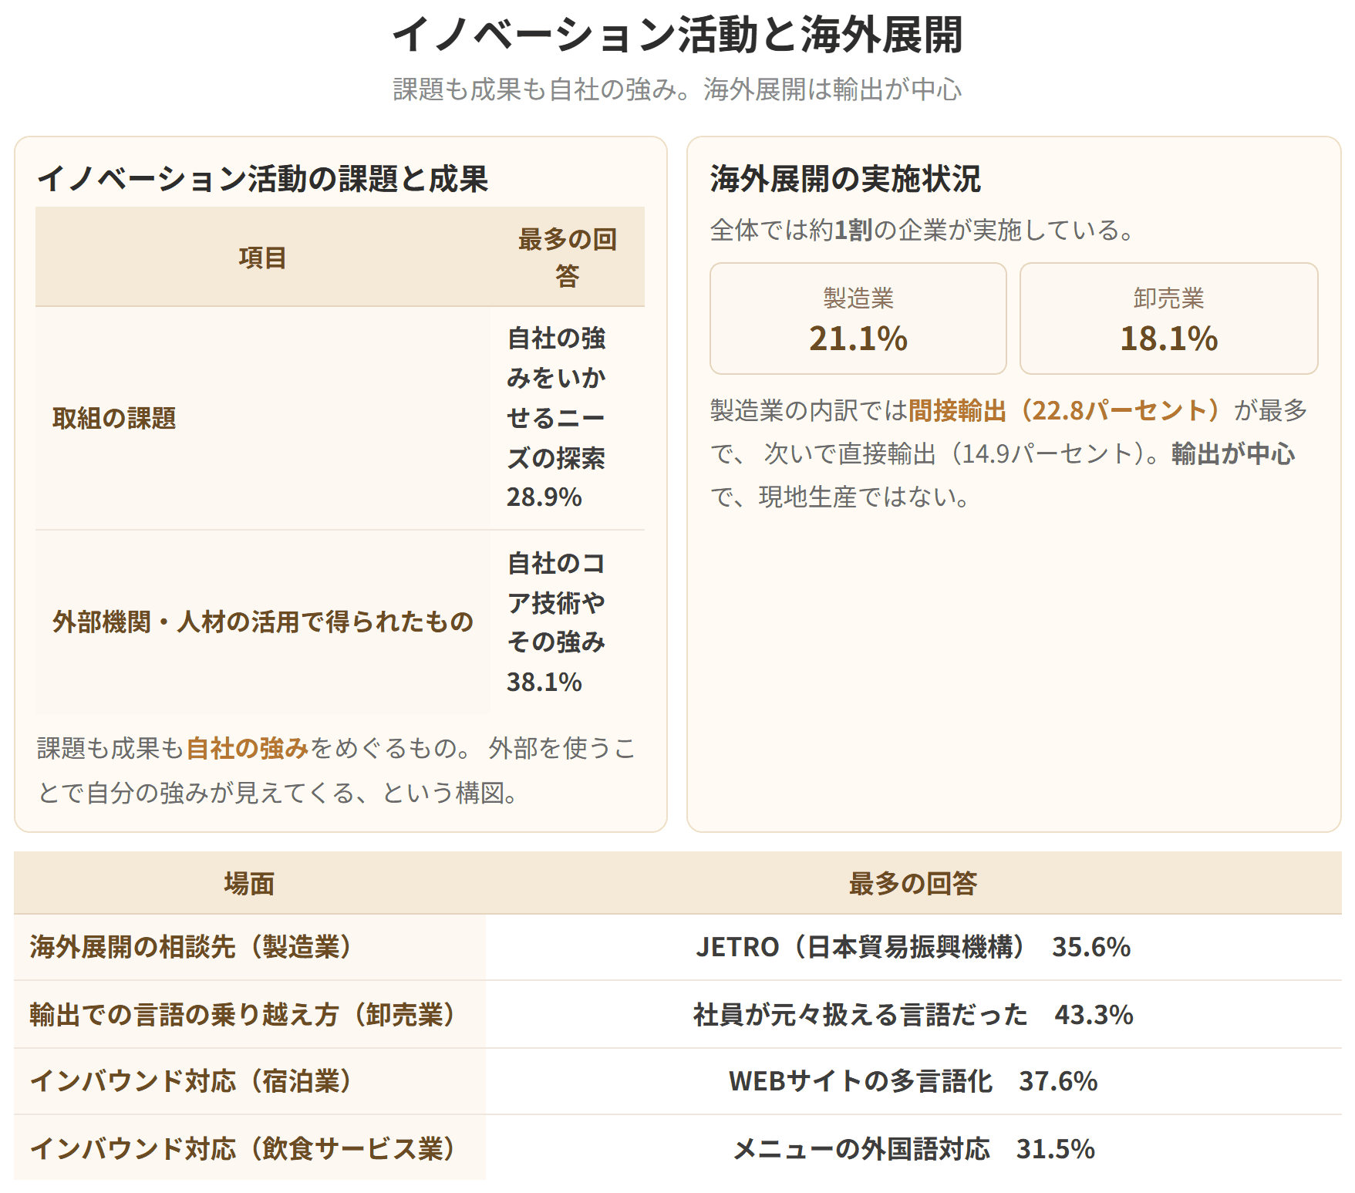Select the 場面 column header

249,883
